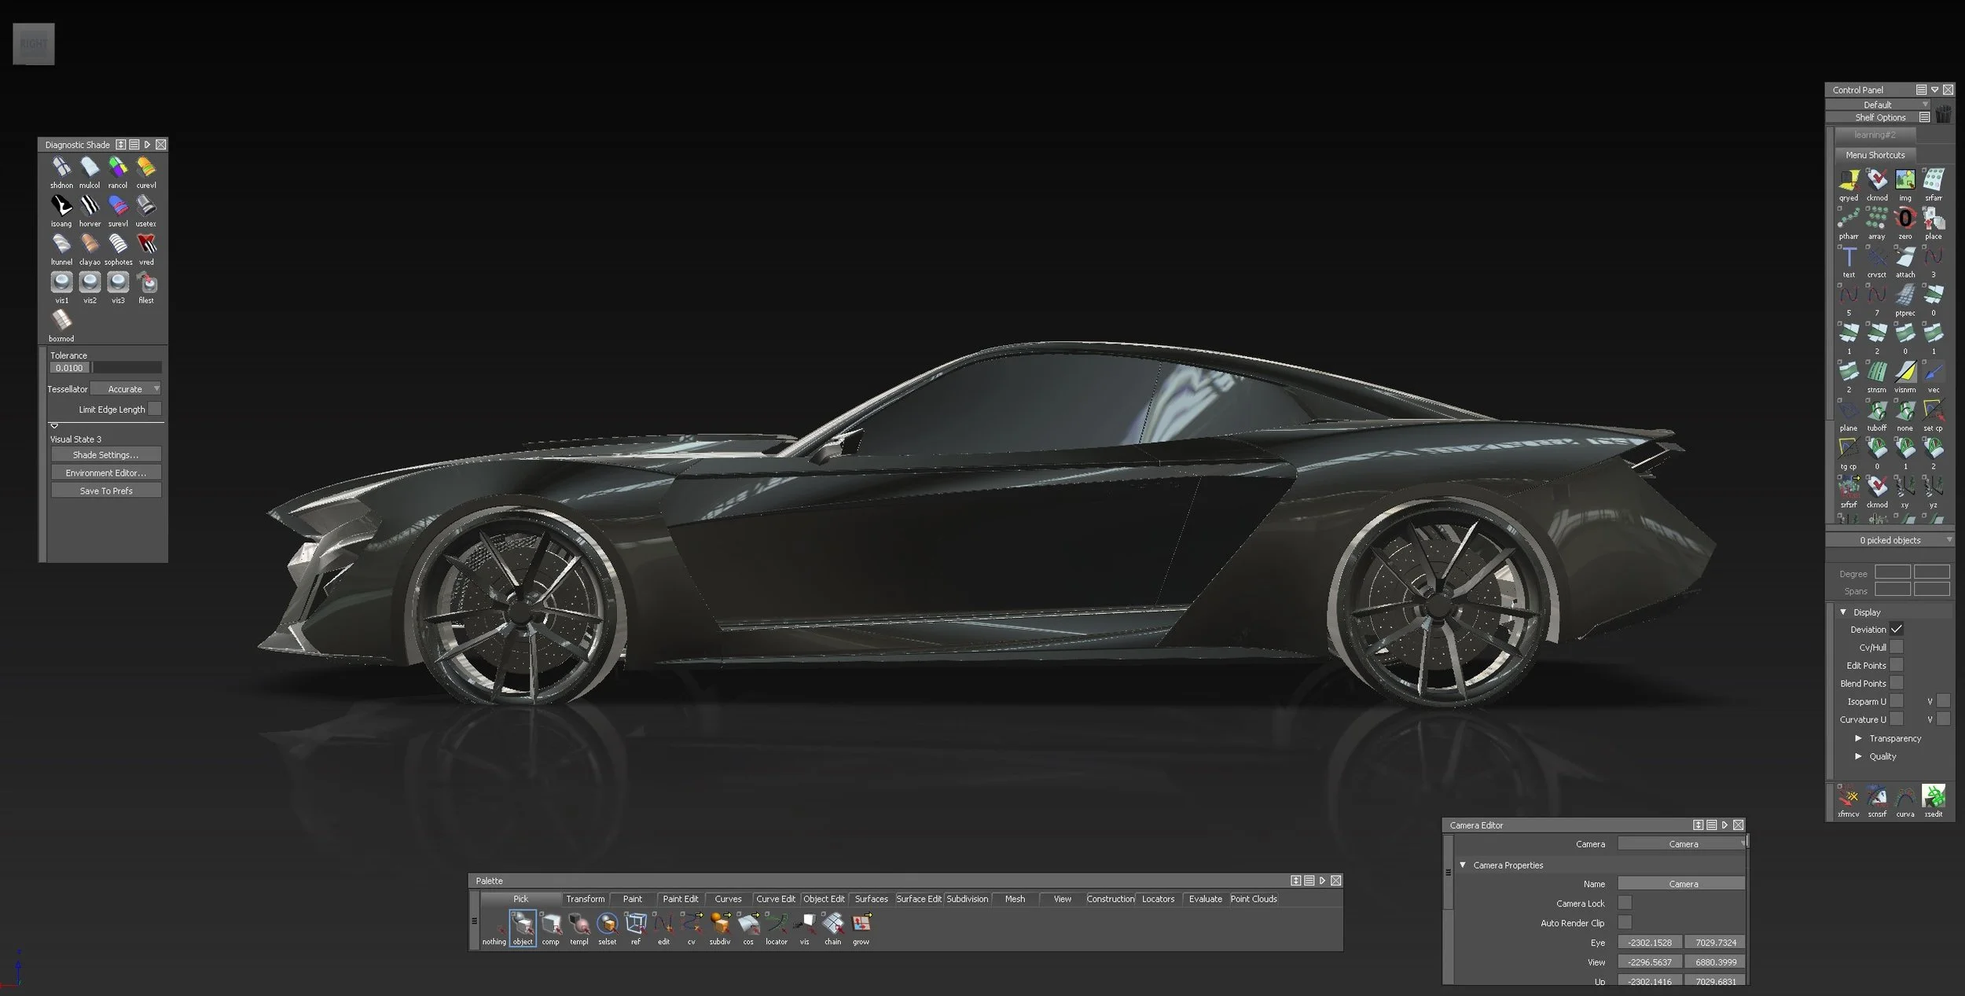Enable the Blend Points checkbox
This screenshot has height=996, width=1965.
click(x=1897, y=683)
